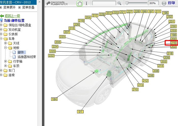Select the 车顶 folder label
178x126 pixels.
[x=16, y=66]
